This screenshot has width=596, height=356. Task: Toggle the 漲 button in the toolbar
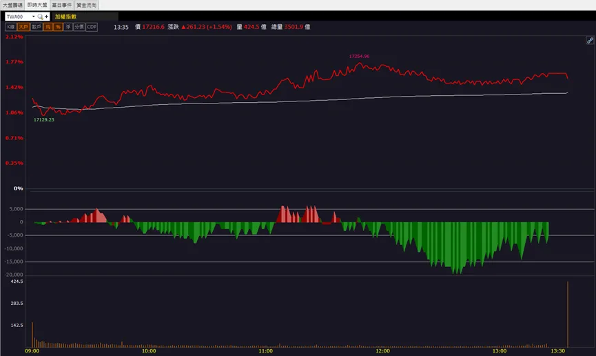pyautogui.click(x=68, y=27)
